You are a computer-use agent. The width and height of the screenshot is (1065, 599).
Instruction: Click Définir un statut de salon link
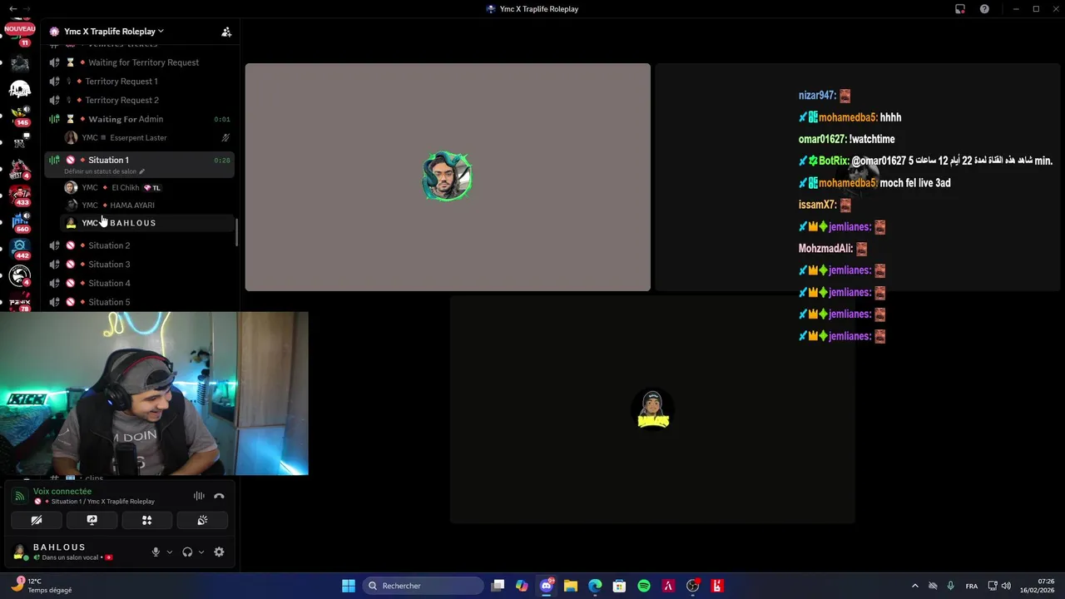coord(104,171)
